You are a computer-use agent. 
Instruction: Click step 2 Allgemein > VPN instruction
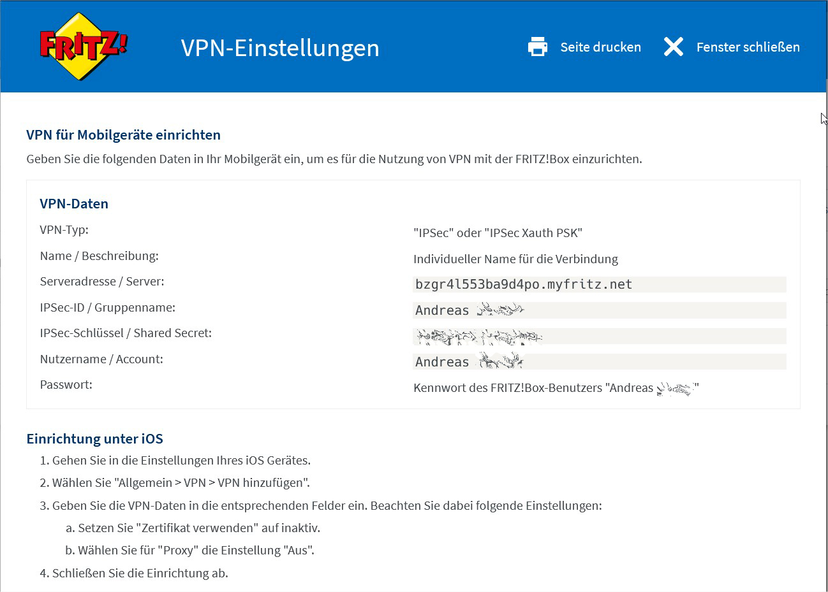click(x=175, y=483)
